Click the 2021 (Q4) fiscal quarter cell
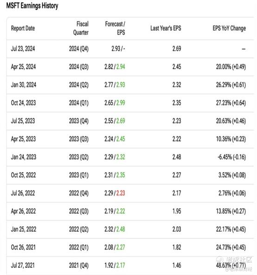Image resolution: width=257 pixels, height=275 pixels. [x=79, y=265]
